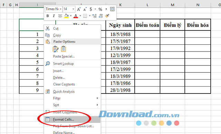Apply Accounting Number Format dollar icon
The width and height of the screenshot is (221, 134).
coord(91,9)
